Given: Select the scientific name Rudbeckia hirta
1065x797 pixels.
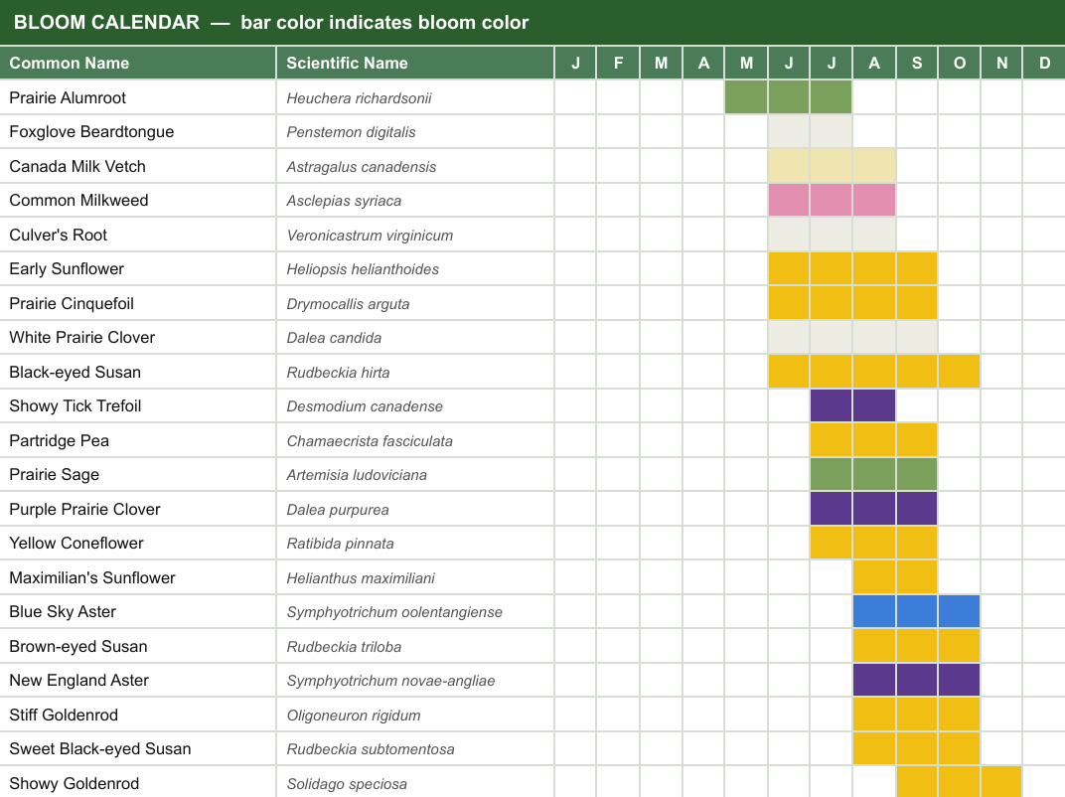Looking at the screenshot, I should click(x=338, y=373).
